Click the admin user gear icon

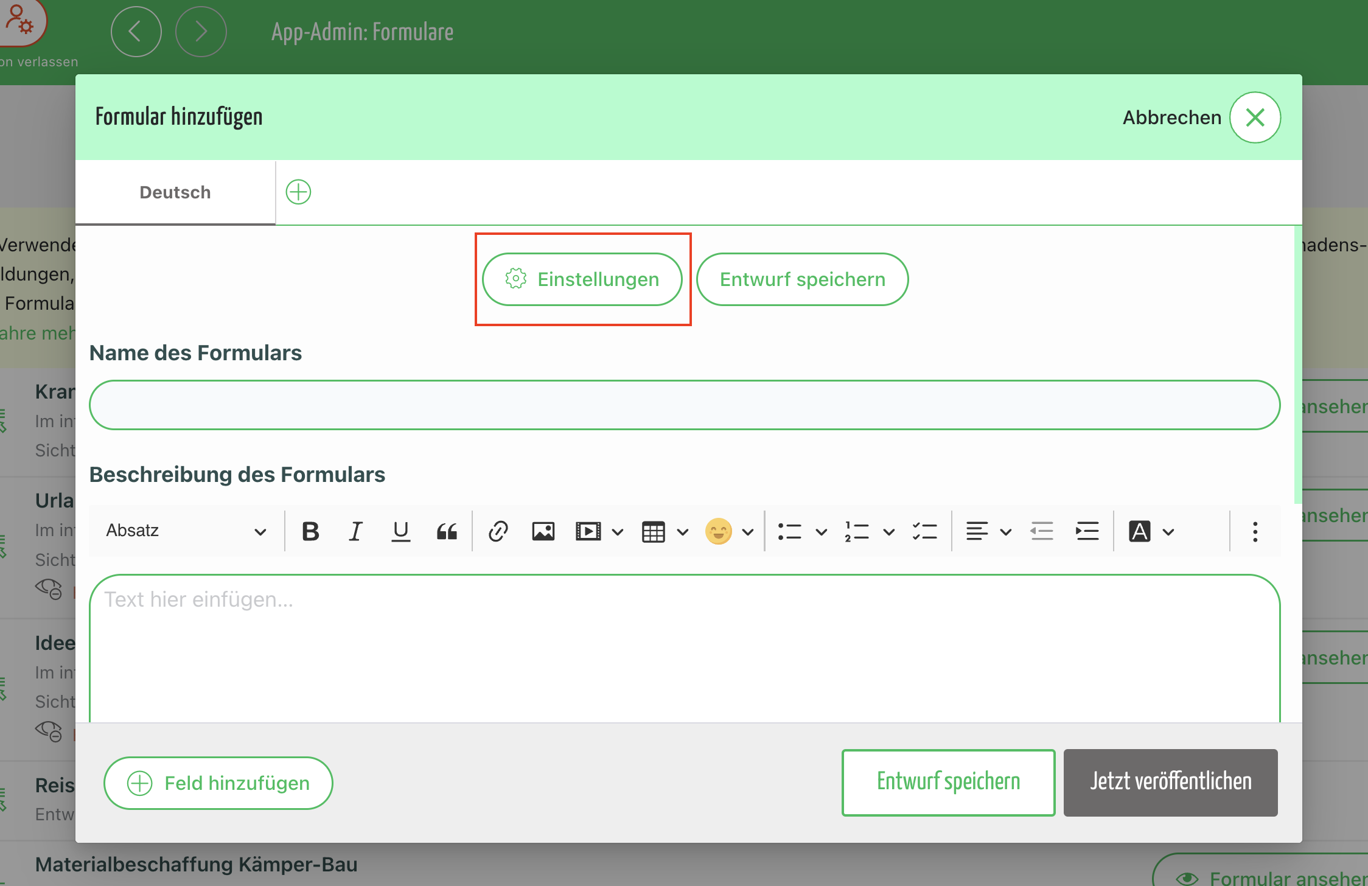(x=19, y=19)
